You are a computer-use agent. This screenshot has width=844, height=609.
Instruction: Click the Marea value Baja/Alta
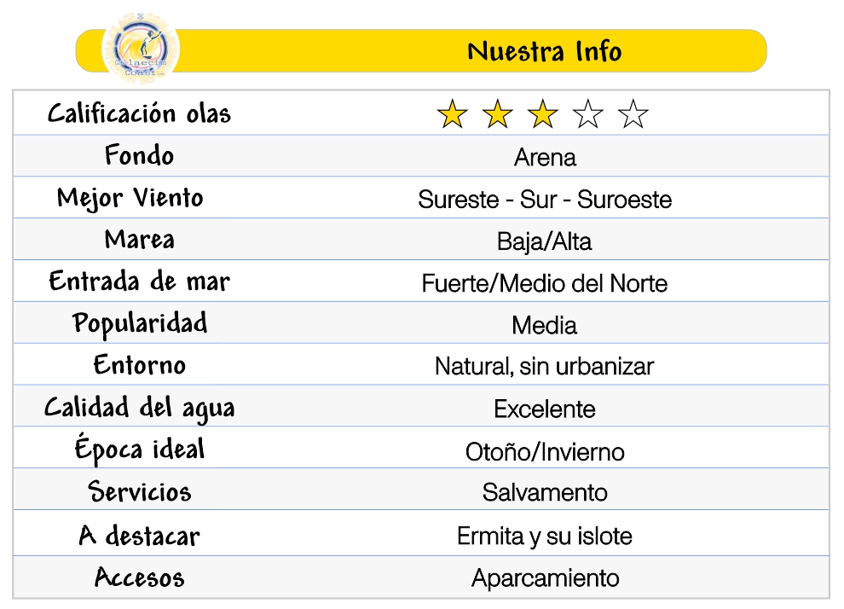pos(544,241)
